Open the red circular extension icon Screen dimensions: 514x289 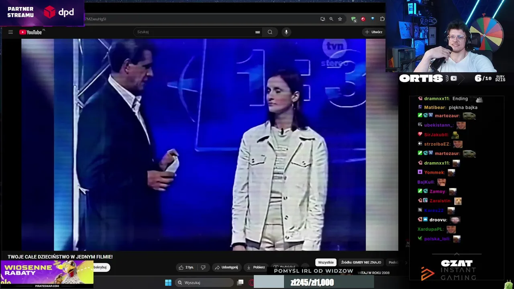coord(363,19)
